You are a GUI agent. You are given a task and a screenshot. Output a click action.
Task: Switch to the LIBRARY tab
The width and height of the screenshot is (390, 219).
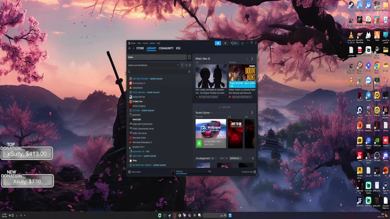click(x=151, y=48)
